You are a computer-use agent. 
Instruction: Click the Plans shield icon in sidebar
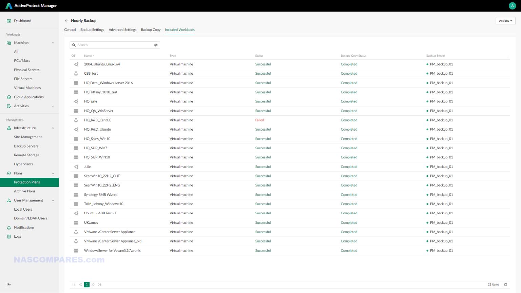click(8, 173)
